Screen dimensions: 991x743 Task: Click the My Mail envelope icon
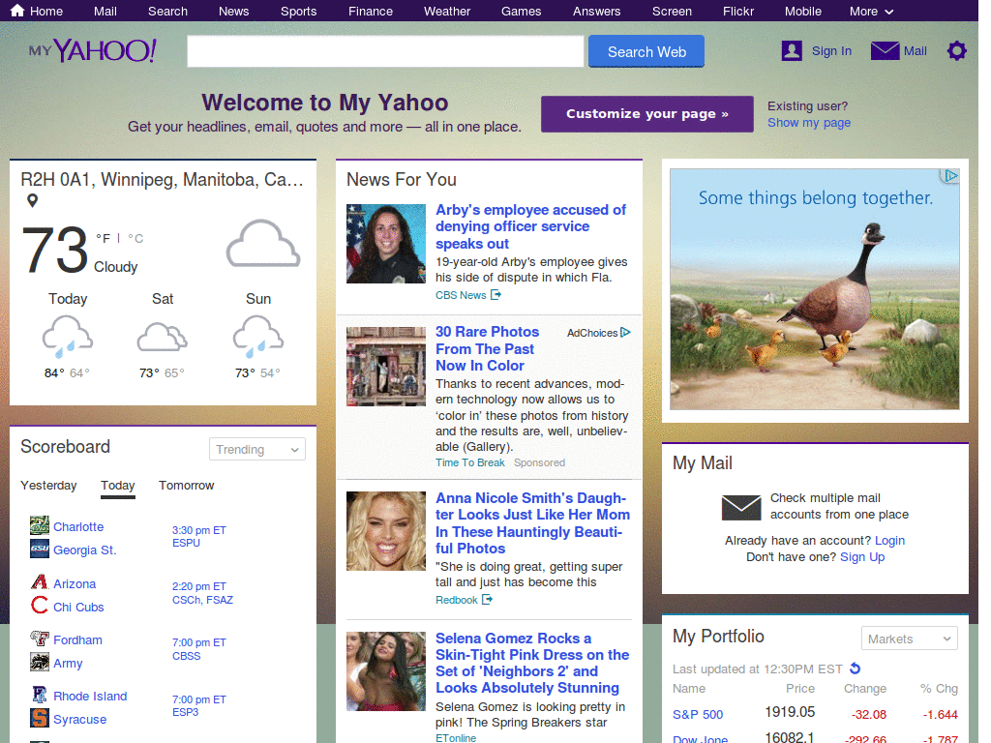[741, 507]
